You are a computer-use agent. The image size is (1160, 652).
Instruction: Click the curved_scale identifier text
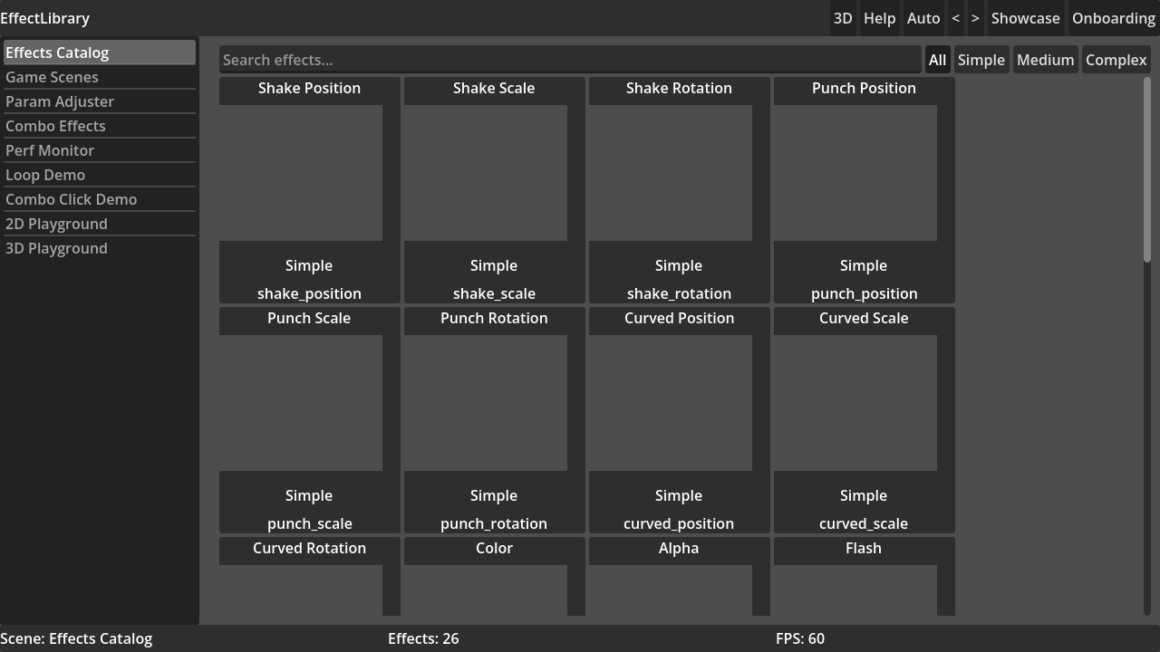(864, 523)
